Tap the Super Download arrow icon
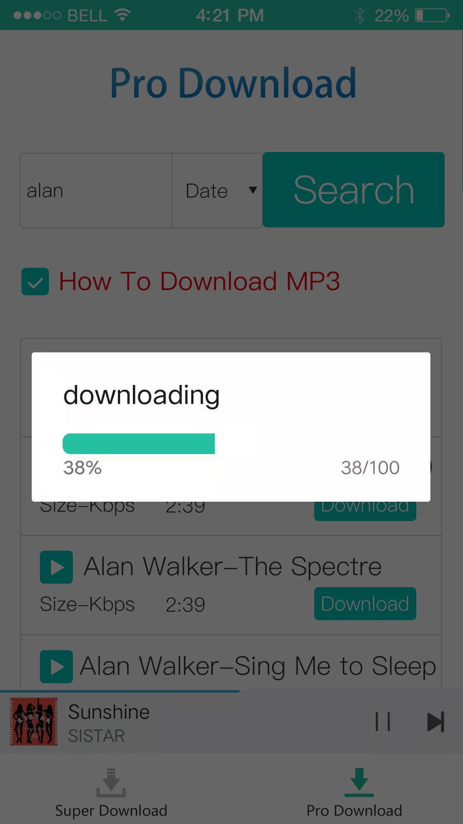463x824 pixels. coord(111,783)
